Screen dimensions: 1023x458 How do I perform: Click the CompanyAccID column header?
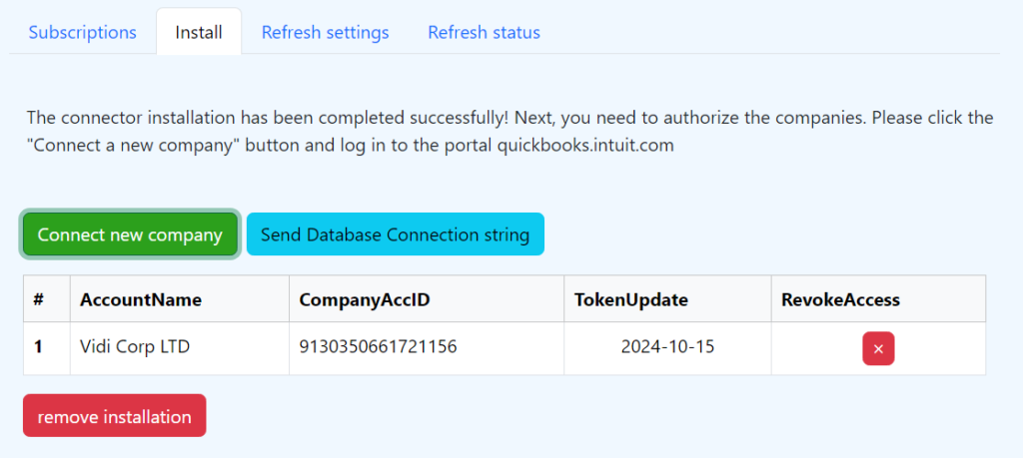click(x=365, y=299)
